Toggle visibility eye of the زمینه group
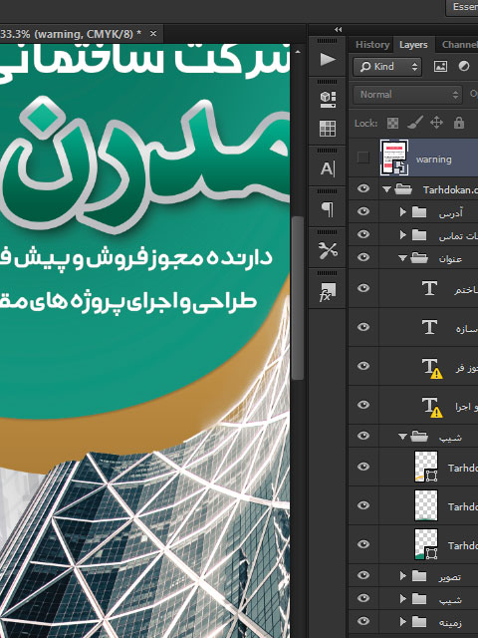 point(363,621)
